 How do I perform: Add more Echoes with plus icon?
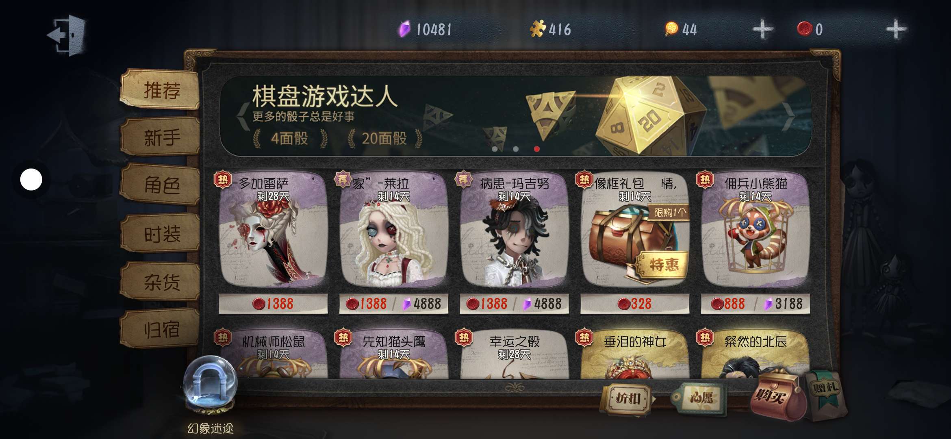click(896, 29)
